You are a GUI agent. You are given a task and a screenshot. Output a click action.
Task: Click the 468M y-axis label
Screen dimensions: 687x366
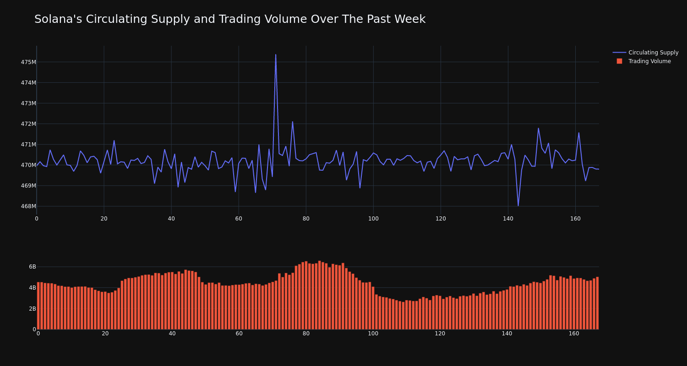(x=28, y=206)
